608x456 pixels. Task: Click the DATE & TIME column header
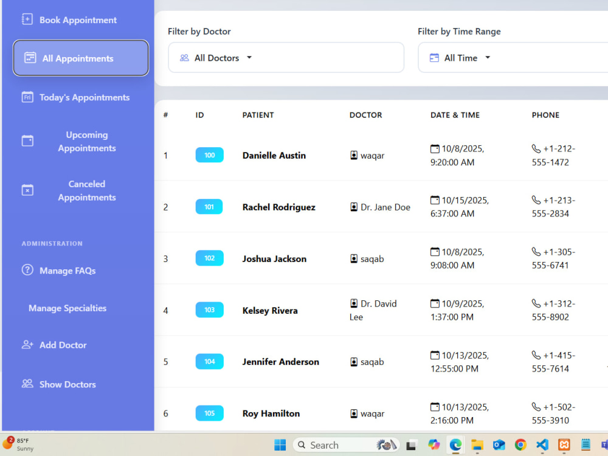point(455,115)
